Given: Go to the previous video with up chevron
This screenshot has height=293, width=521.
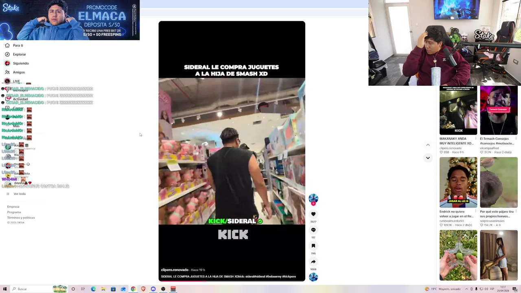Looking at the screenshot, I should 428,145.
